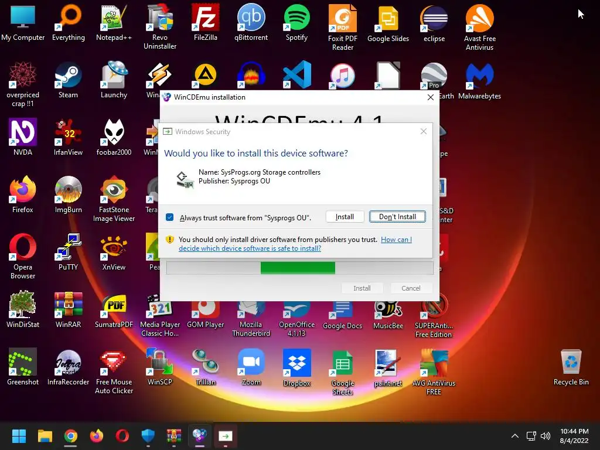
Task: Select the Zoom desktop icon
Action: tap(251, 367)
